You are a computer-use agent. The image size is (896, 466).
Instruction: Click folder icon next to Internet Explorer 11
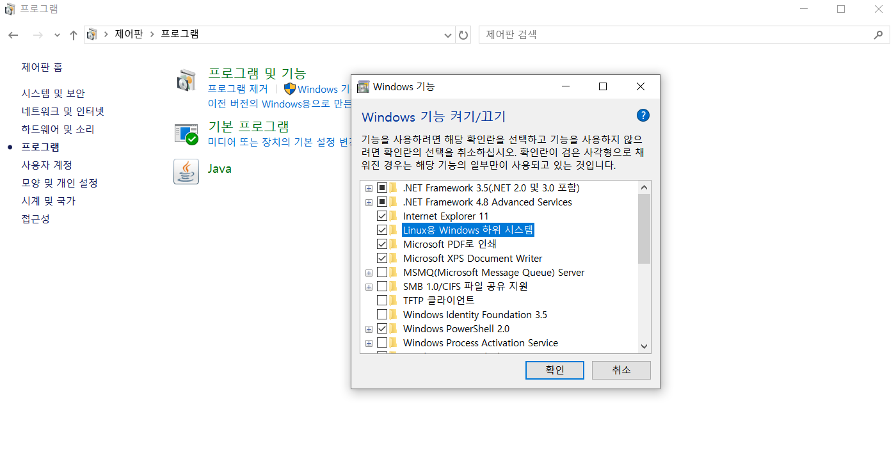[x=394, y=216]
